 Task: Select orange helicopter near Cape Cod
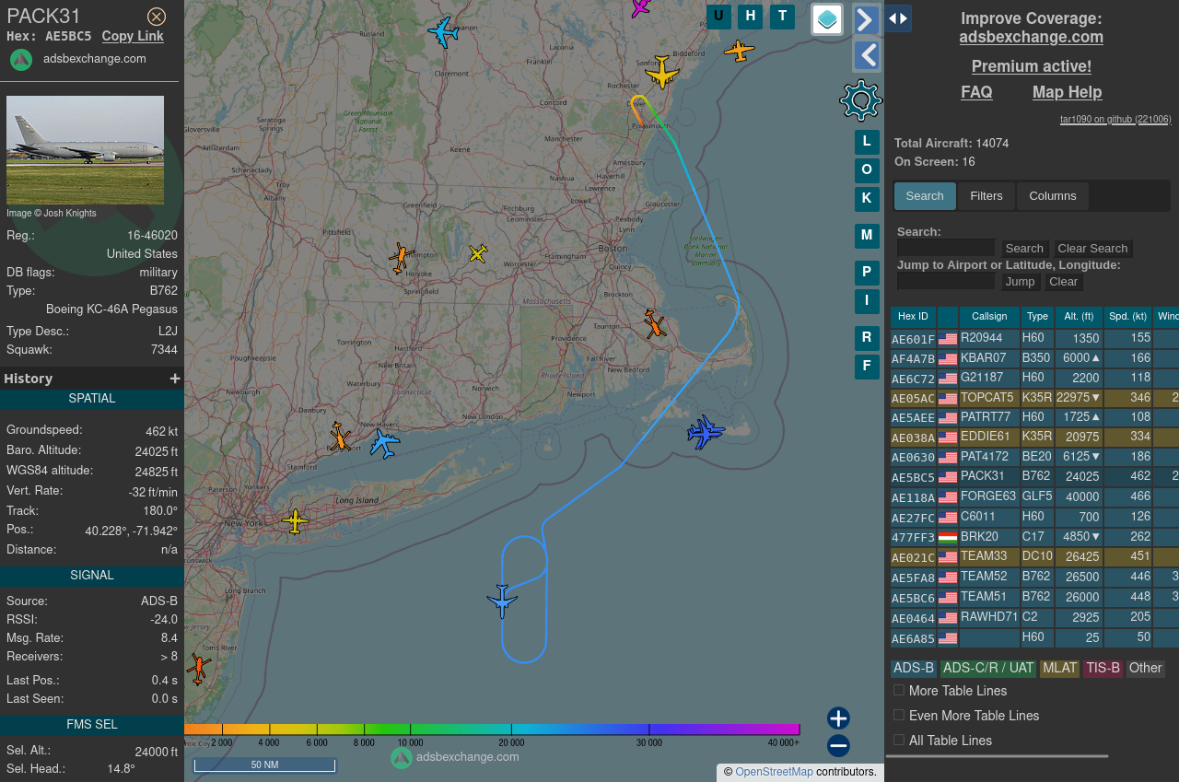pyautogui.click(x=655, y=324)
